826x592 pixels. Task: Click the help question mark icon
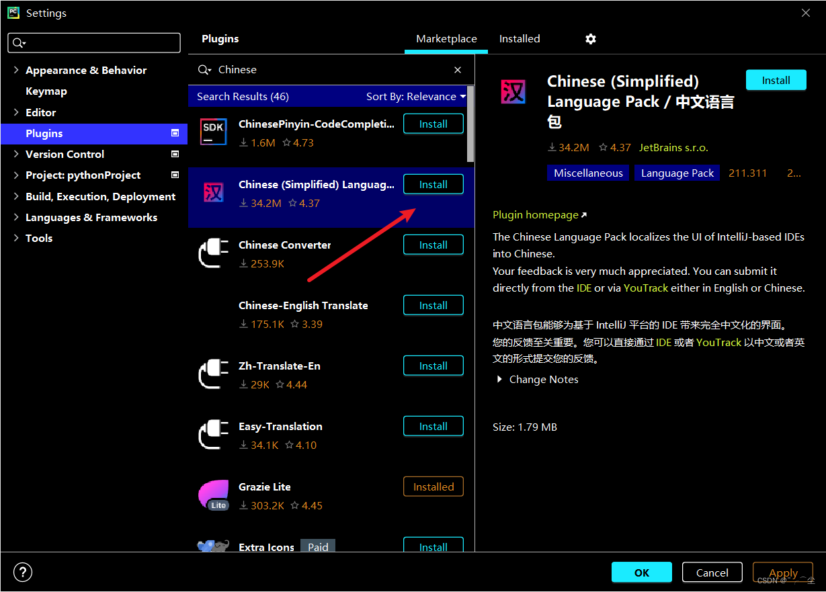tap(23, 573)
